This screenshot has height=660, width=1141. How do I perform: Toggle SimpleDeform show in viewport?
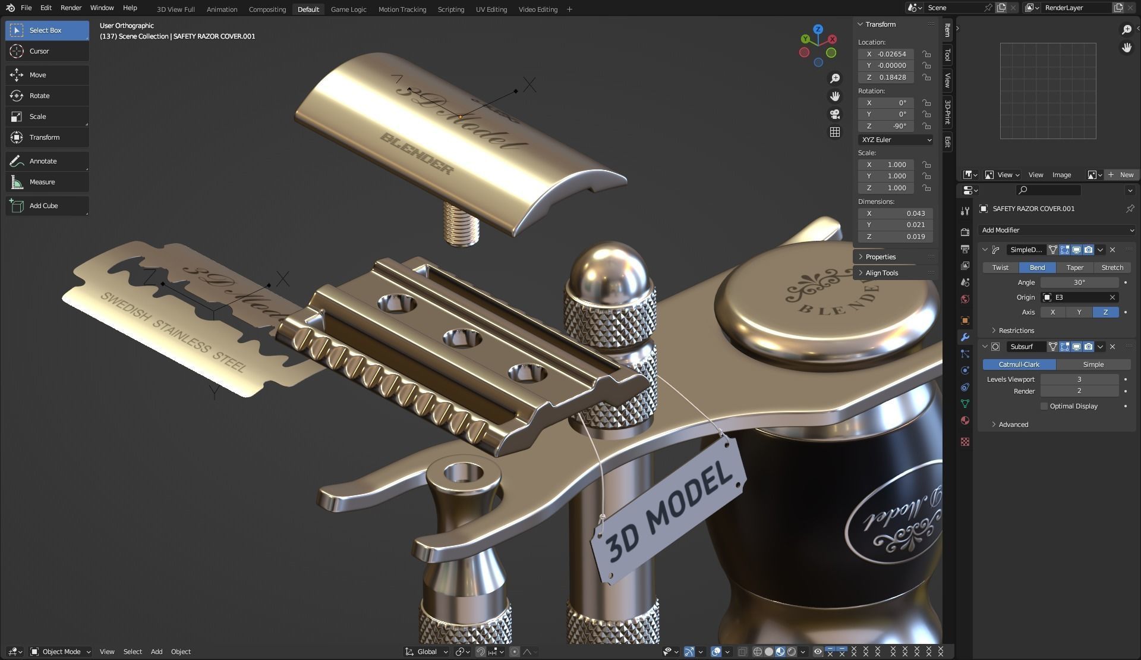pyautogui.click(x=1076, y=250)
